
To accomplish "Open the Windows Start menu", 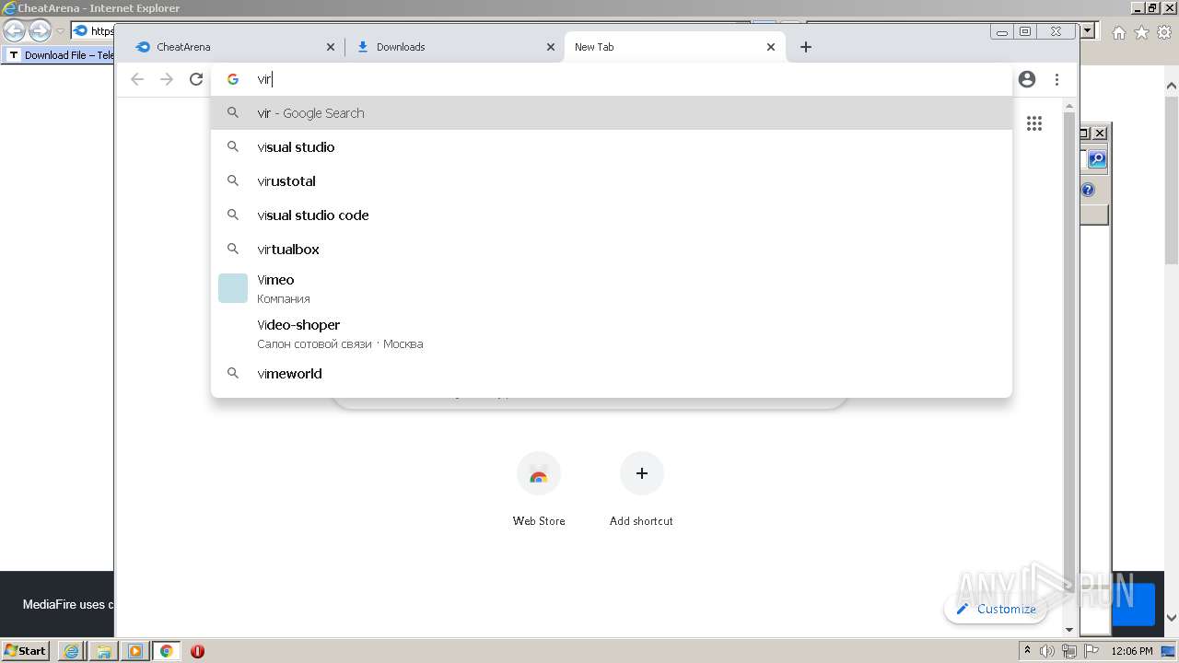I will [26, 651].
